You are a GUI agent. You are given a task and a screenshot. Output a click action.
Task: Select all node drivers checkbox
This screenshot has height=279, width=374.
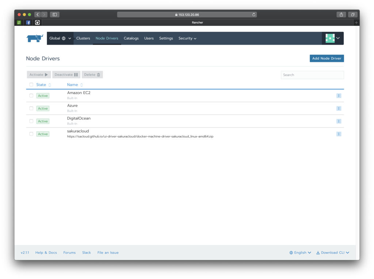tap(31, 85)
